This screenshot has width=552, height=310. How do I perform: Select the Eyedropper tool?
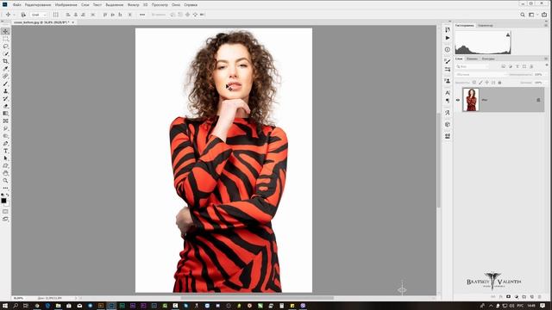click(x=5, y=69)
